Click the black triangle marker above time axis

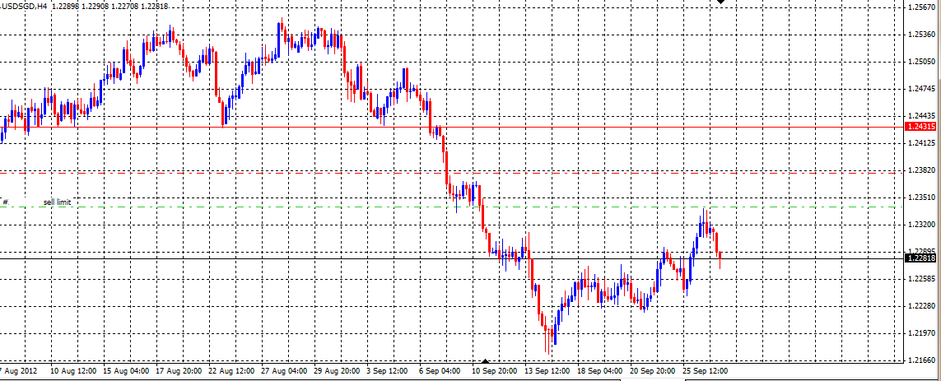(486, 360)
